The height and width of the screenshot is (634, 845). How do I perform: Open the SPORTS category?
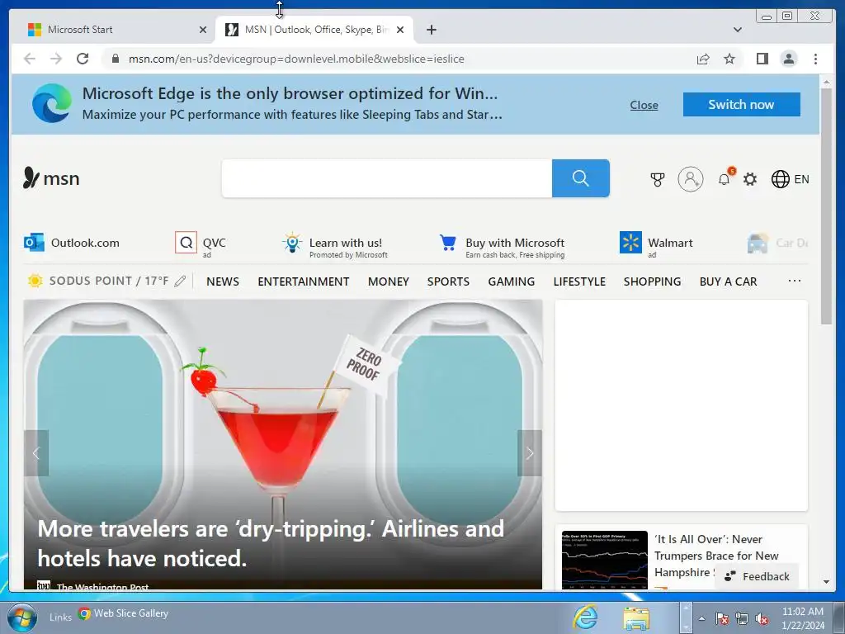tap(448, 282)
